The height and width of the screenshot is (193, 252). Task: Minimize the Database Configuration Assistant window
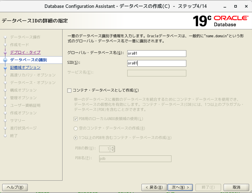225,6
